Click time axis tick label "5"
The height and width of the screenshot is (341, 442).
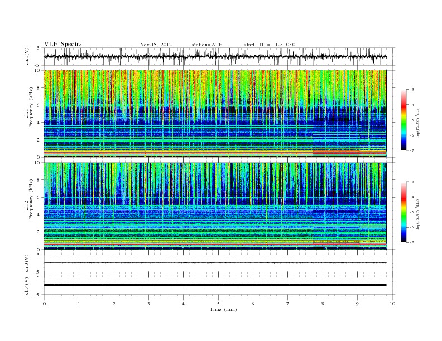coord(218,304)
